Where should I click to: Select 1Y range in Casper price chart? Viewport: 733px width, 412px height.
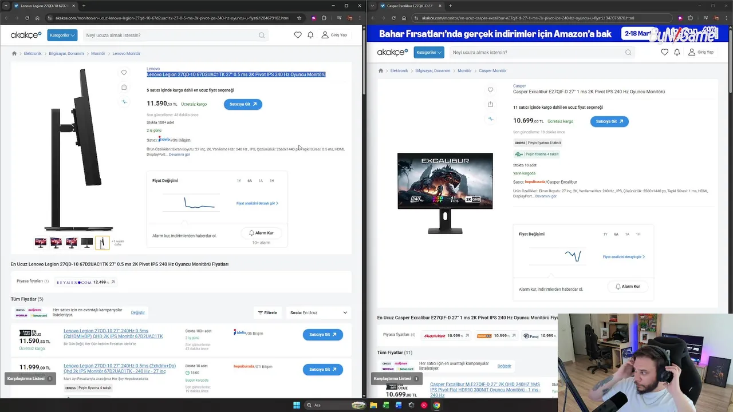click(605, 234)
